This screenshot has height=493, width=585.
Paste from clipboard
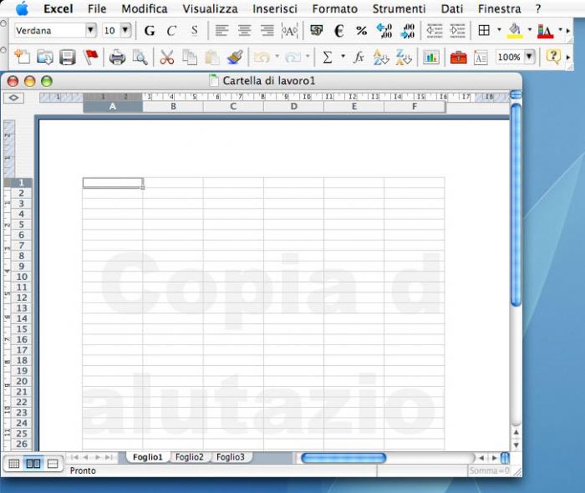pyautogui.click(x=212, y=57)
